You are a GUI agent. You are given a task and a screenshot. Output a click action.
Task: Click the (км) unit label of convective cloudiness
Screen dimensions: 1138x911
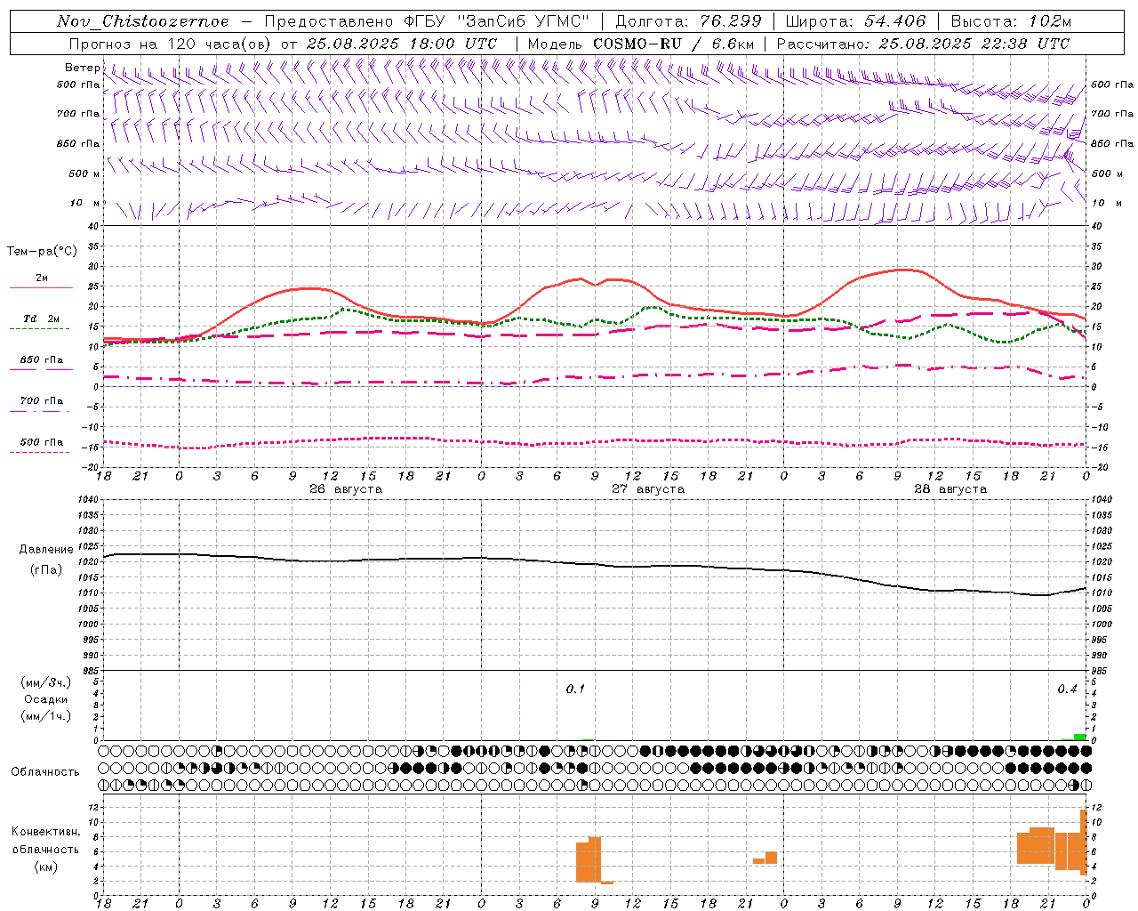coord(46,867)
